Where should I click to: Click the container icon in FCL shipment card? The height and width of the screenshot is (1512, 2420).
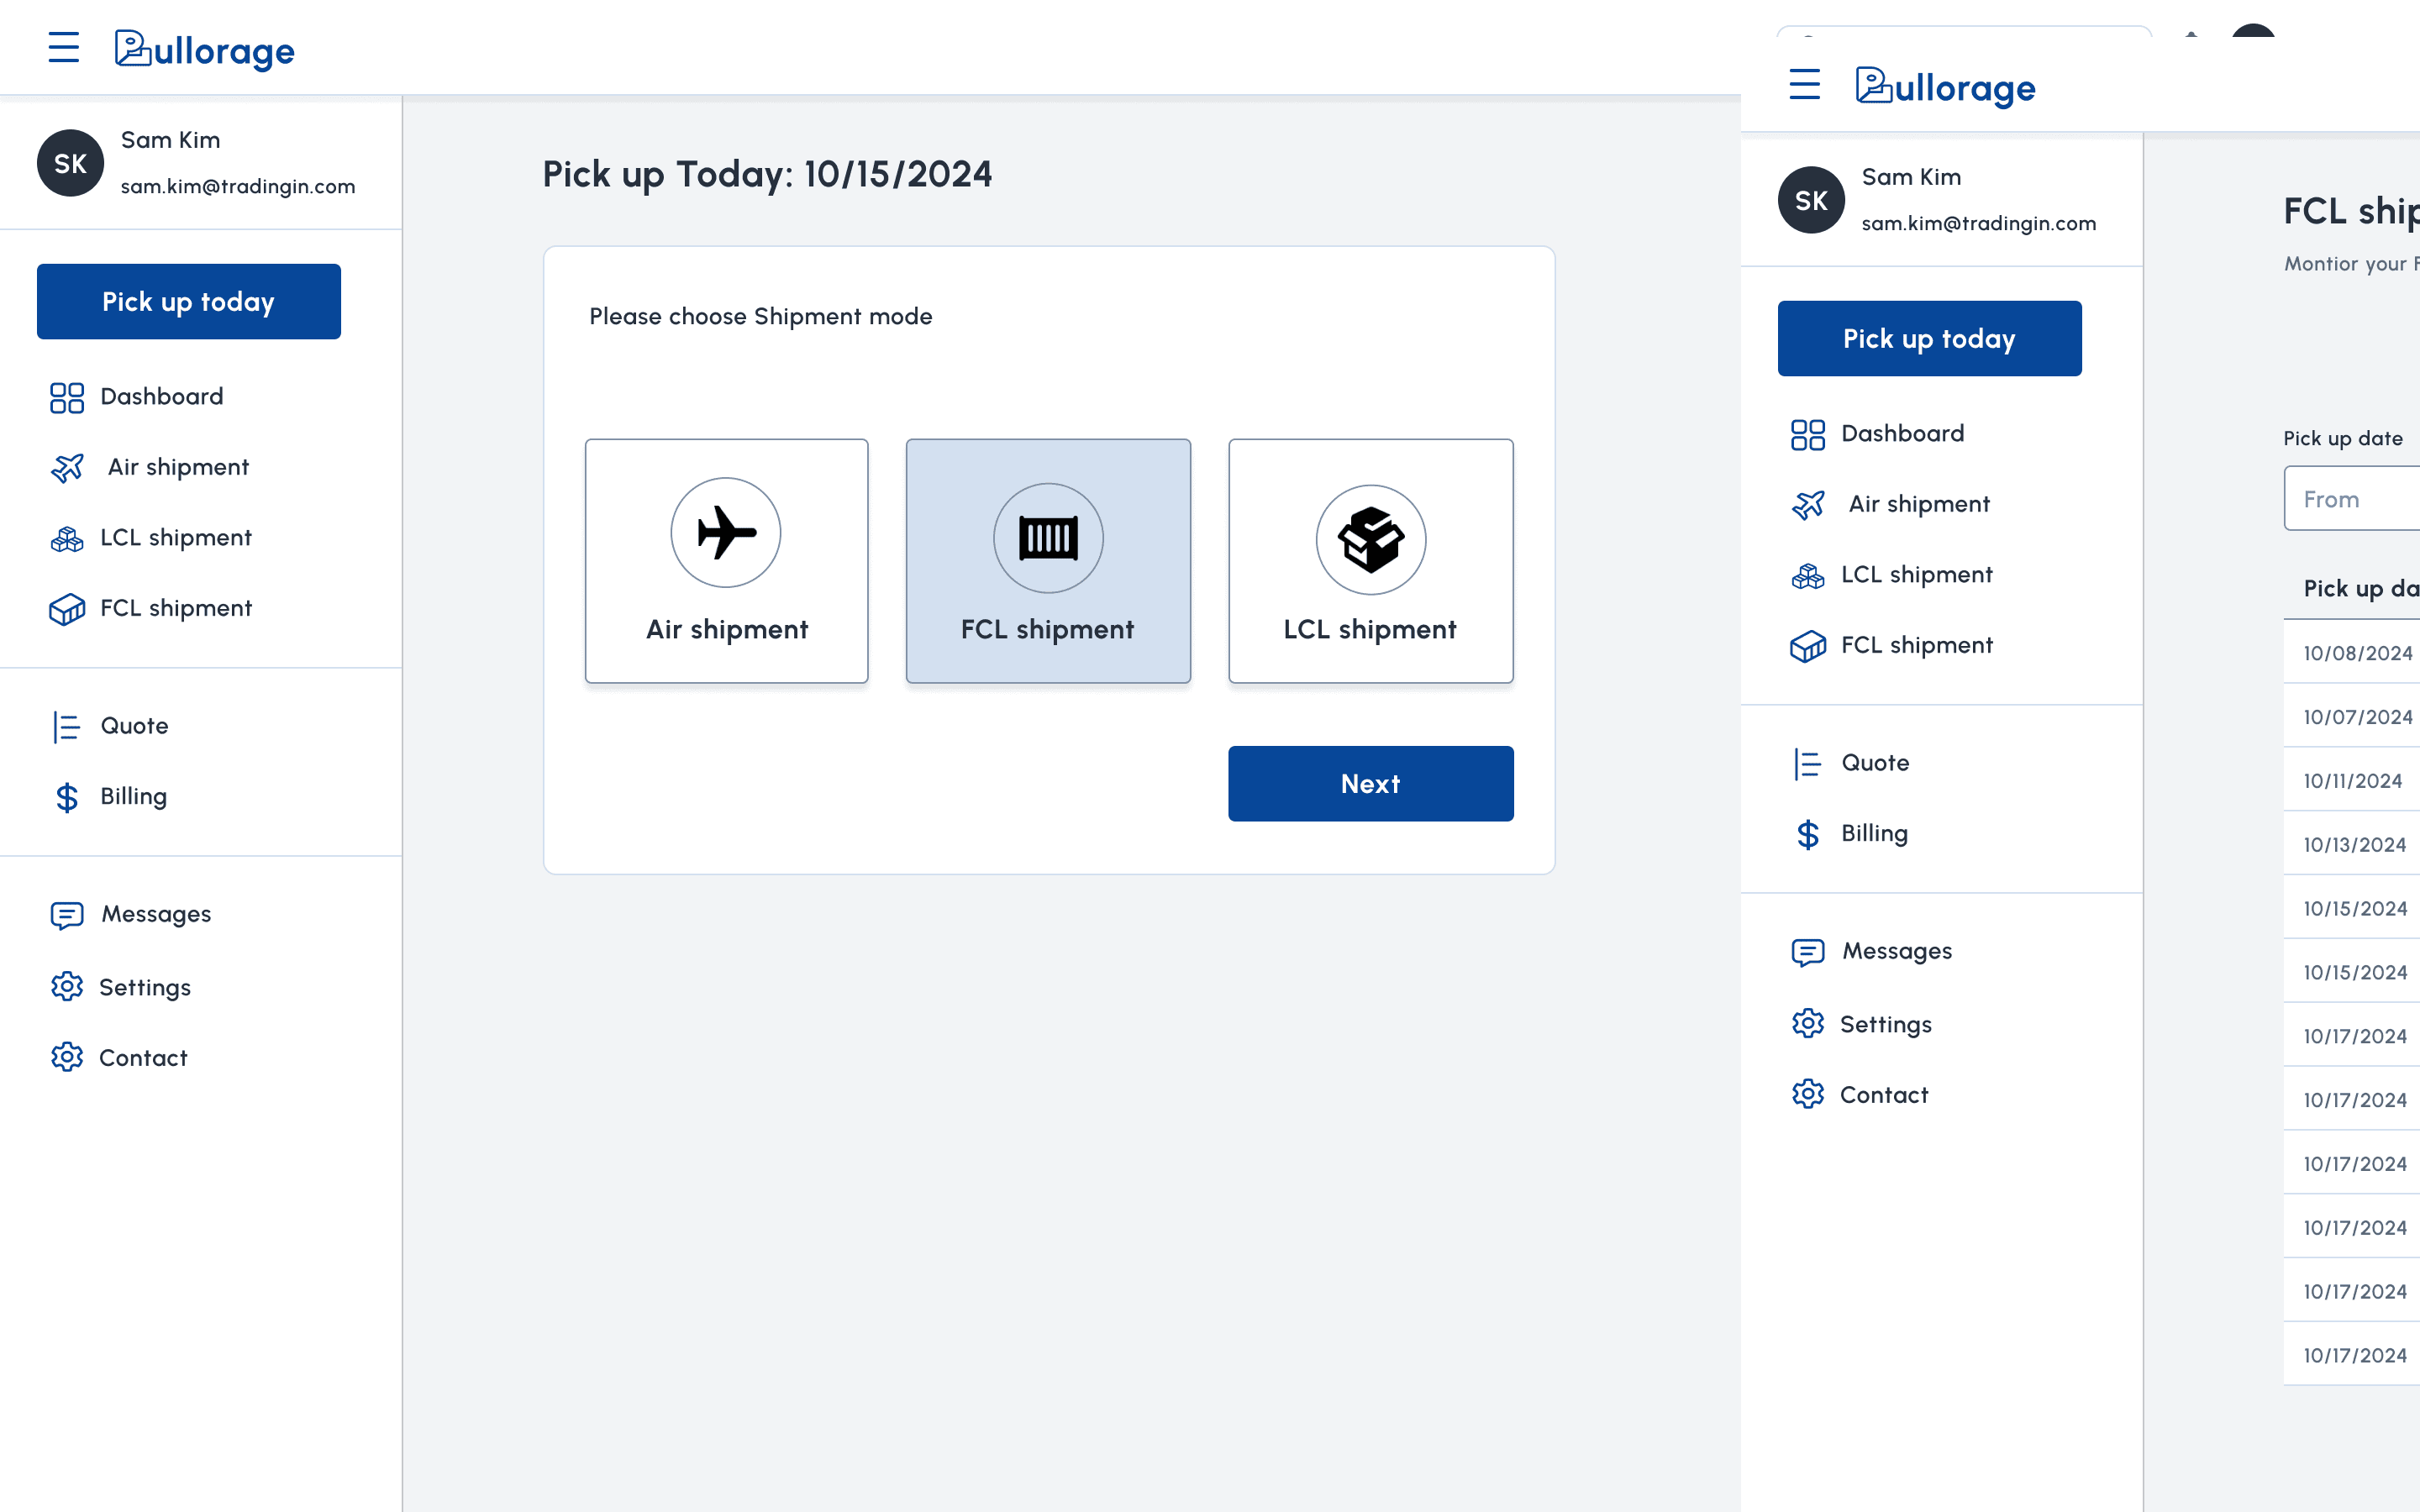coord(1048,538)
